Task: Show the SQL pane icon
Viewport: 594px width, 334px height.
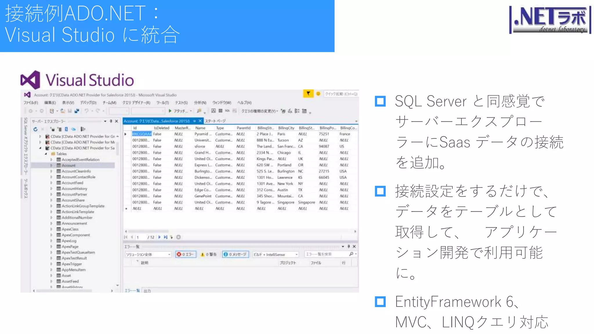Action: point(227,111)
